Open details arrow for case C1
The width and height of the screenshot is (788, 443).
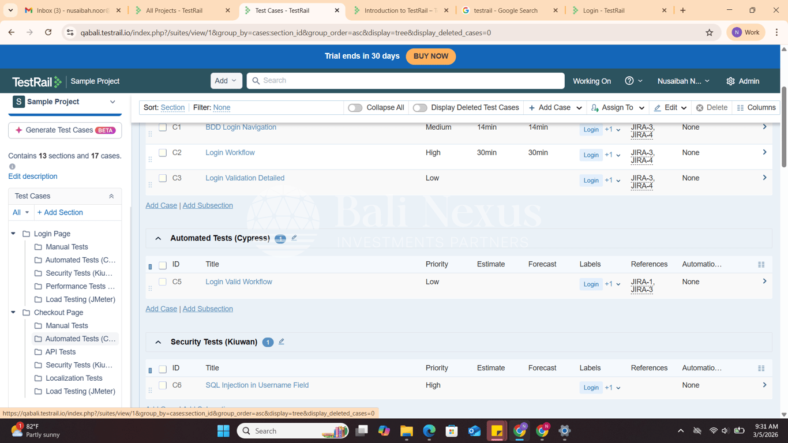point(764,127)
